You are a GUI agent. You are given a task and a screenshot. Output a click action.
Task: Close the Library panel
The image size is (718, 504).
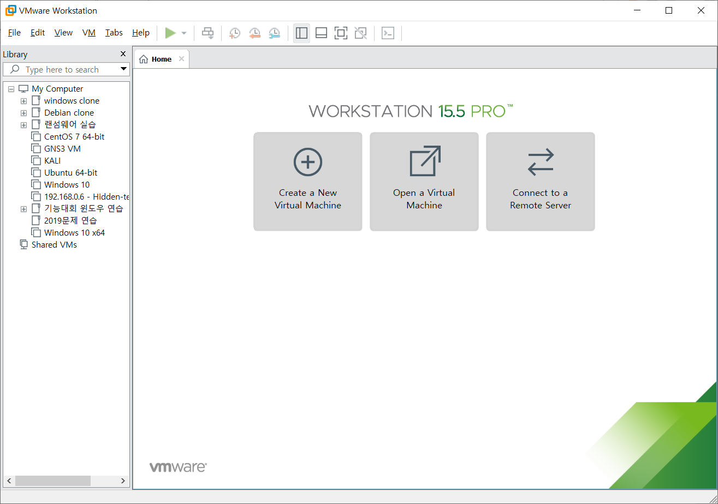[x=123, y=54]
